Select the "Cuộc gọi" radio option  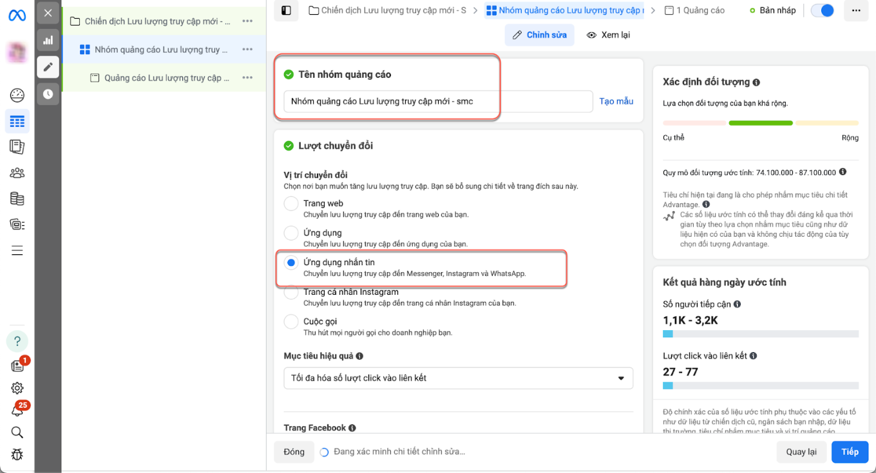point(291,322)
